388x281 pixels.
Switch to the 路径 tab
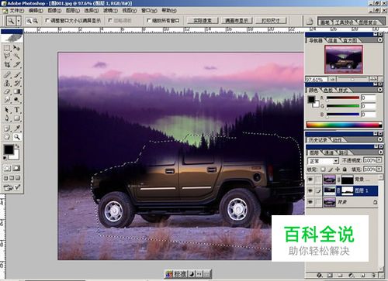(x=344, y=152)
